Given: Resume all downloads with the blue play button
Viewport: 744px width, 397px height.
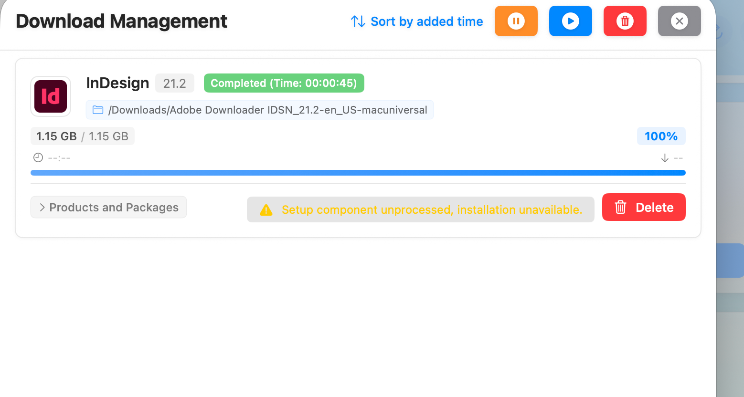Looking at the screenshot, I should pyautogui.click(x=570, y=21).
